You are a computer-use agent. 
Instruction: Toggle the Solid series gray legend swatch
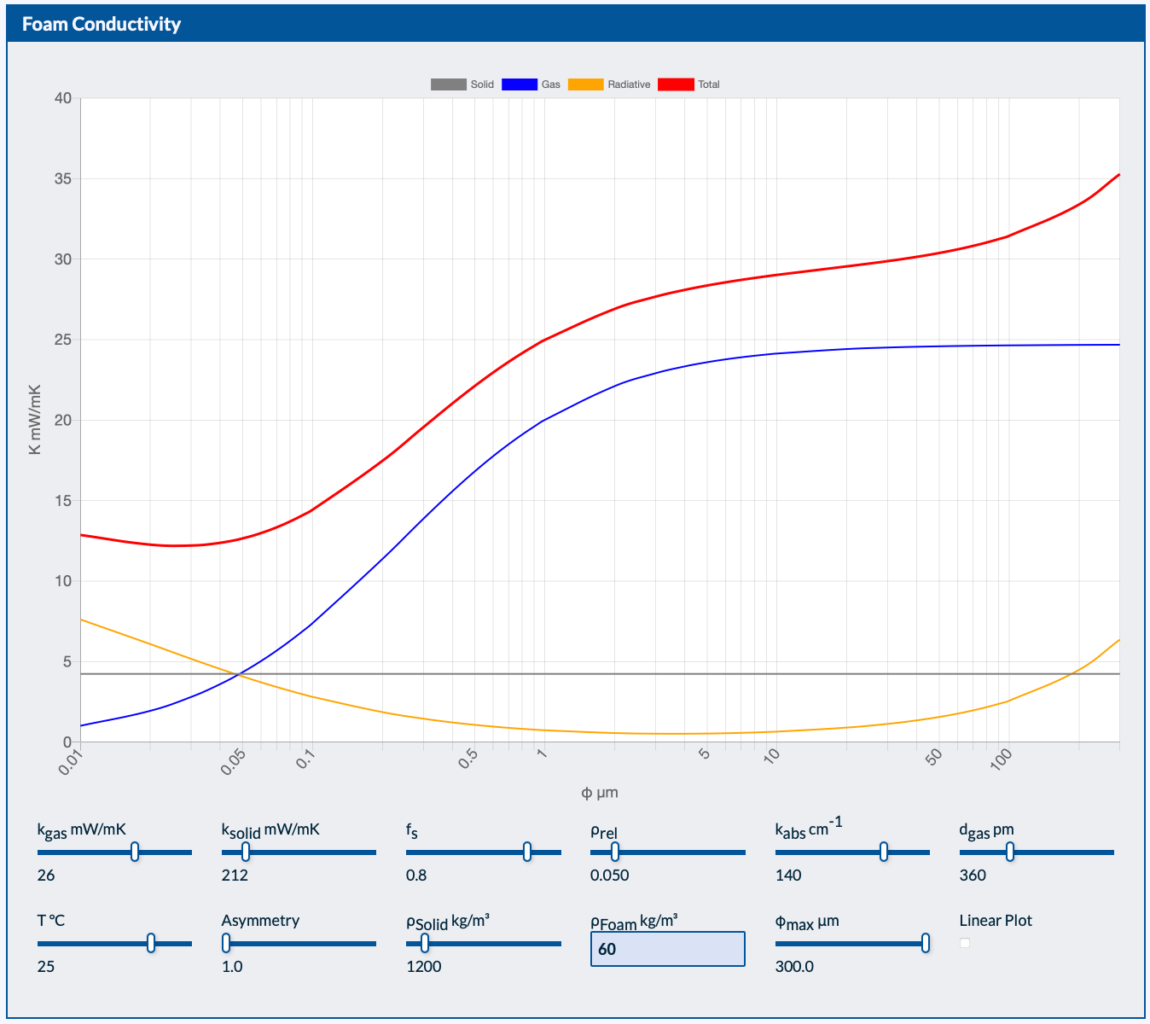click(448, 84)
